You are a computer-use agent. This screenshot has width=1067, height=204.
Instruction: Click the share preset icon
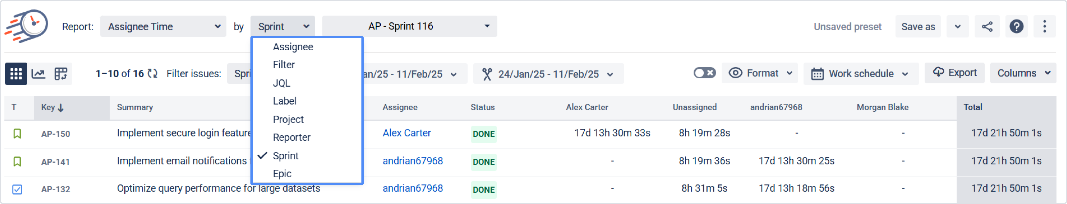pyautogui.click(x=987, y=27)
